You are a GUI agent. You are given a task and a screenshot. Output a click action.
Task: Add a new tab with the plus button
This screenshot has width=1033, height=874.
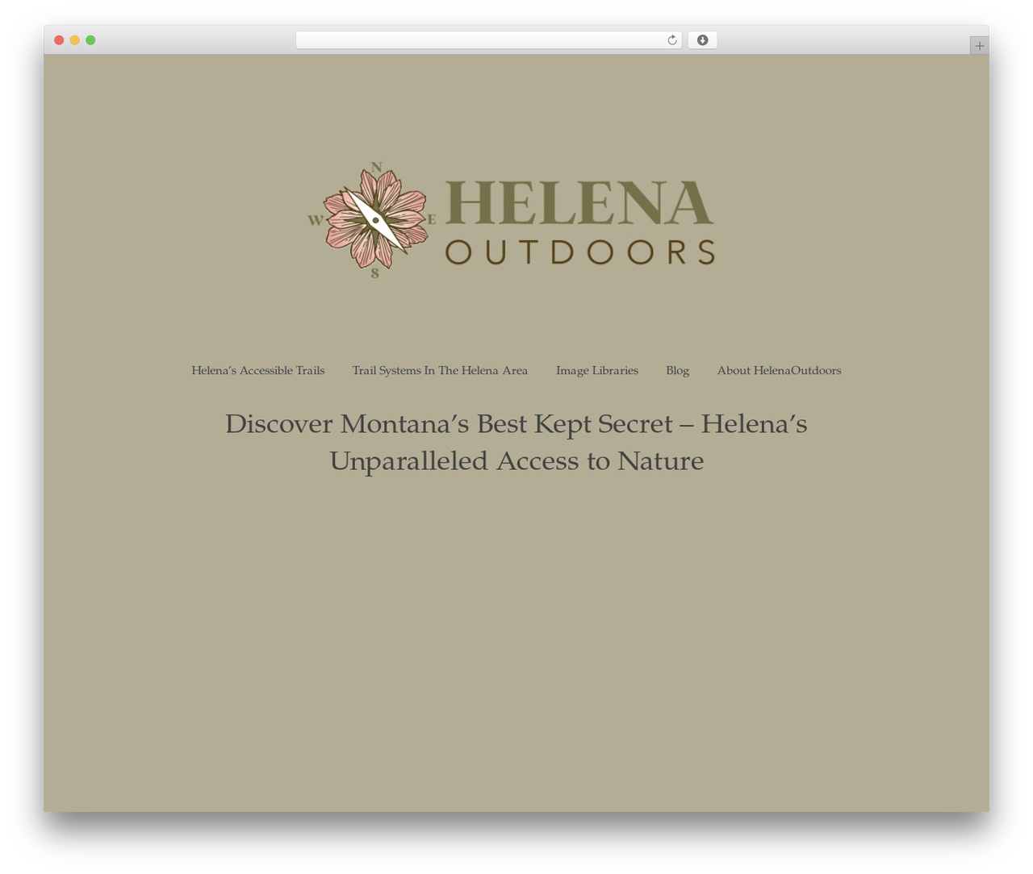pos(979,46)
